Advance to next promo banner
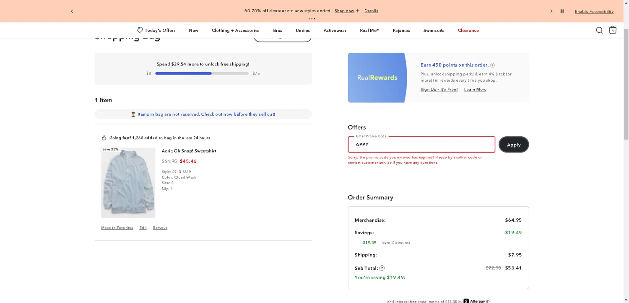 [x=551, y=11]
